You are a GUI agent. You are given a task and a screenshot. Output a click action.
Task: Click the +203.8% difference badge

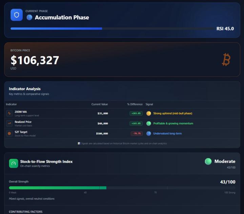(136, 113)
